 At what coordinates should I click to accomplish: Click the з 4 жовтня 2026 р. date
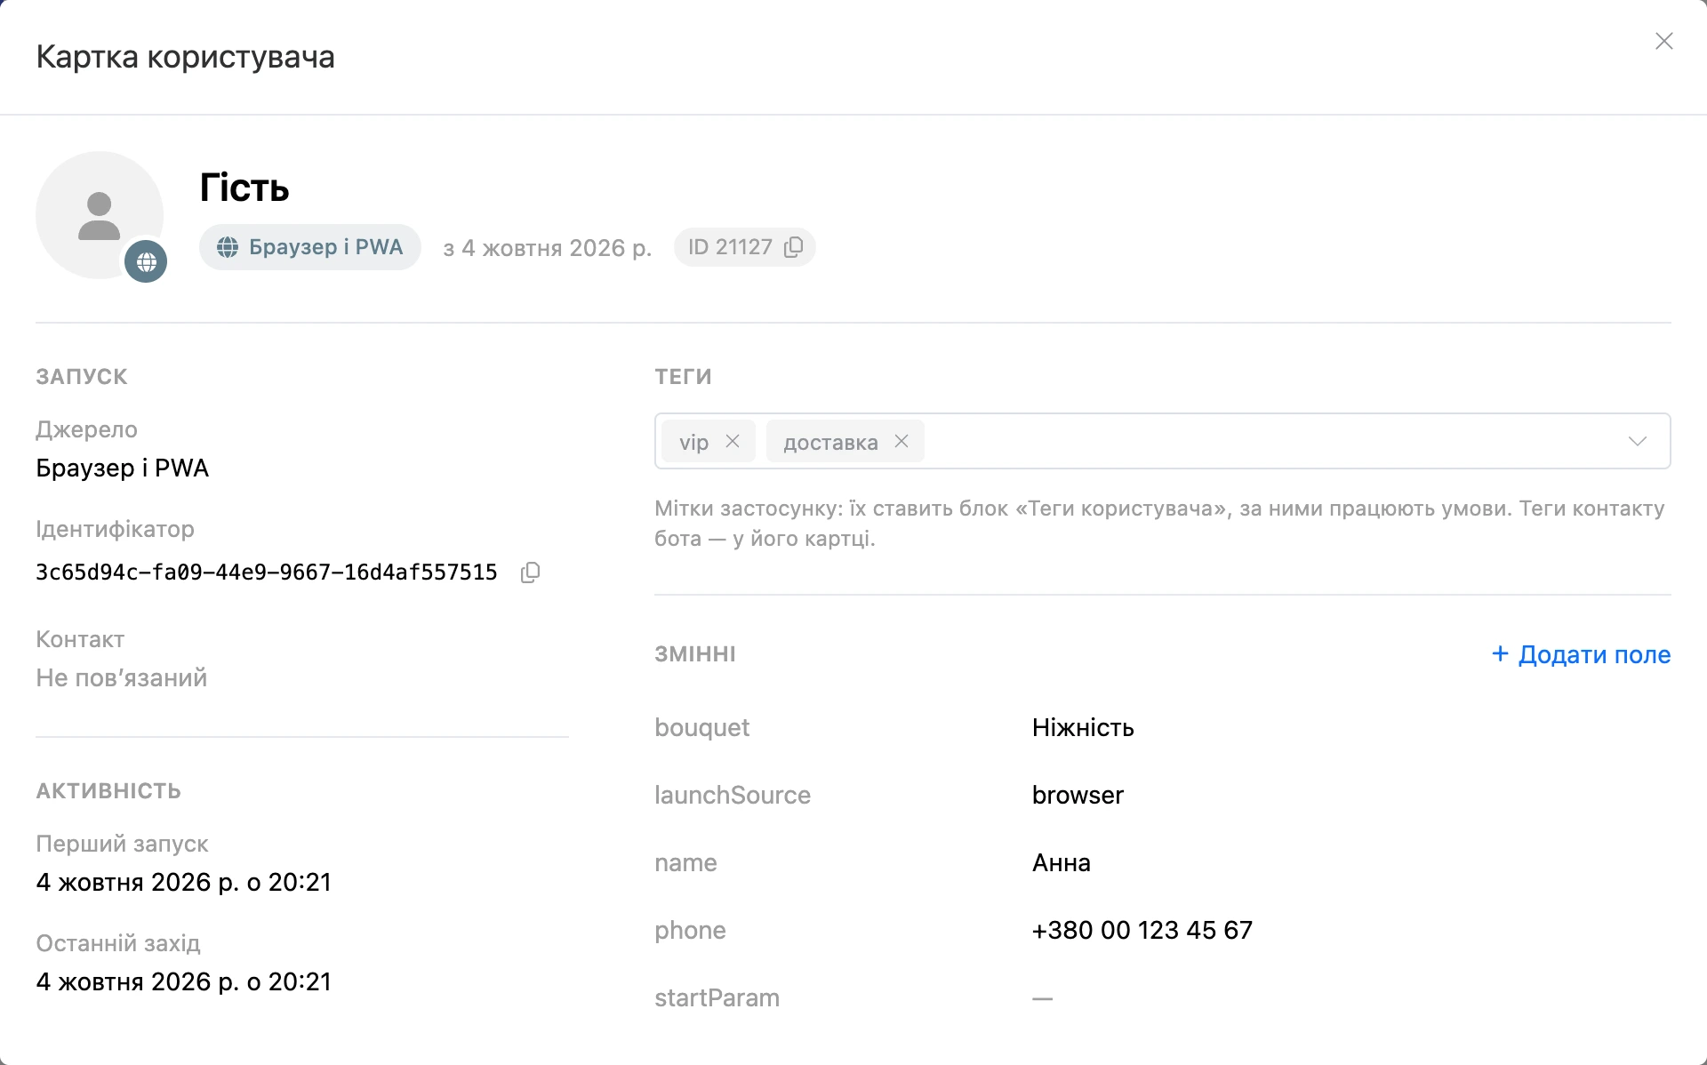(548, 248)
